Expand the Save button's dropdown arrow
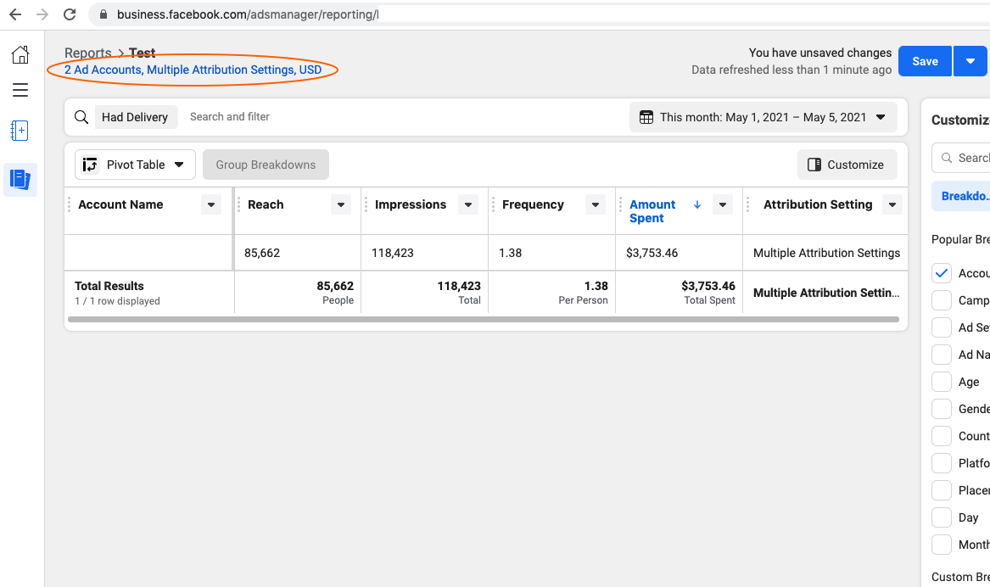 click(970, 60)
